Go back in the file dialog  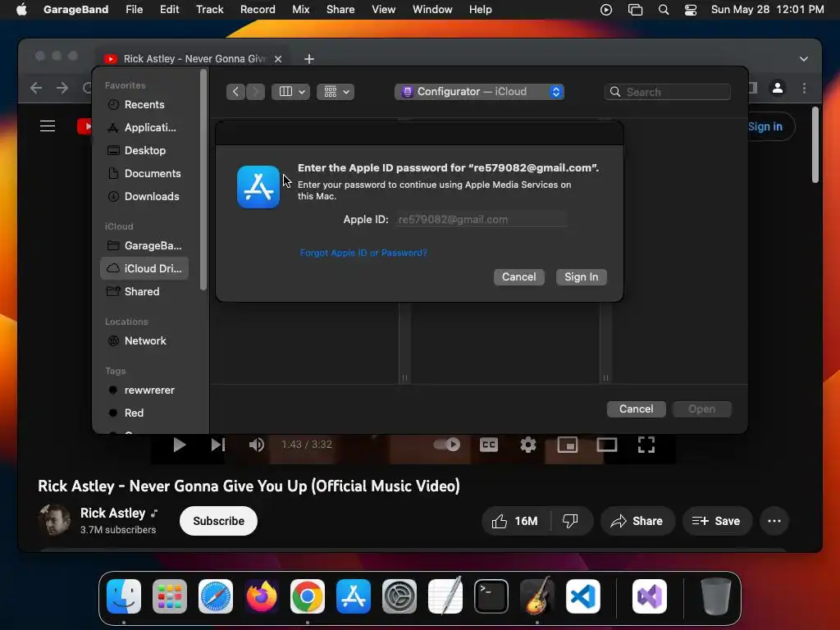point(235,92)
